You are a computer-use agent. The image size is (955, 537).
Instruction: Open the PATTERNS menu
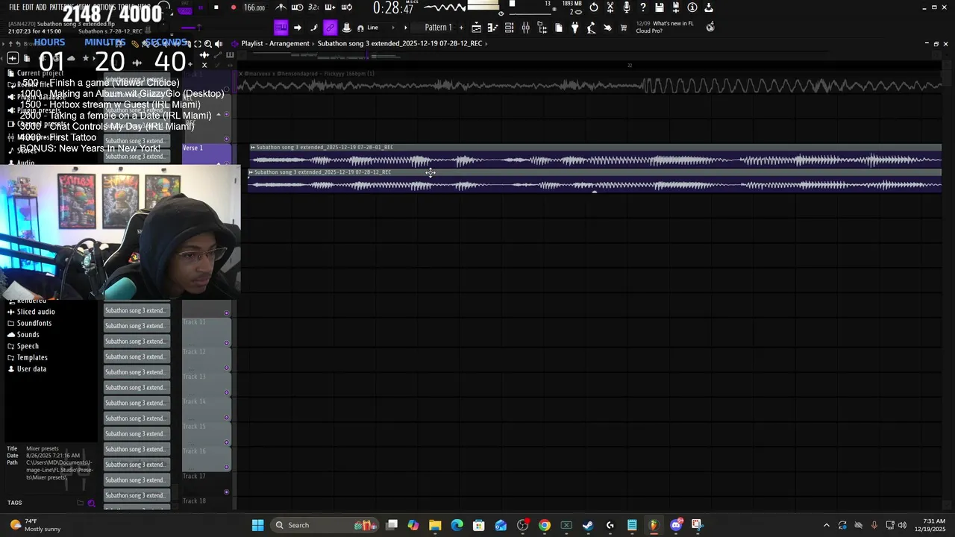[63, 7]
